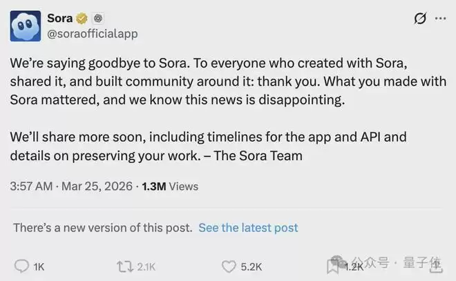
Task: Like the post with the heart icon
Action: [229, 266]
